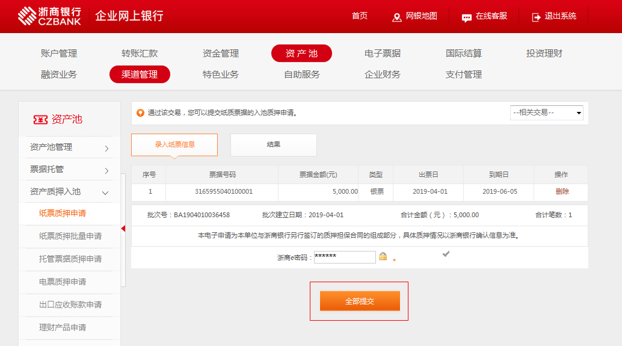The width and height of the screenshot is (622, 346).
Task: Click the 全部提交 submit button
Action: click(x=360, y=301)
